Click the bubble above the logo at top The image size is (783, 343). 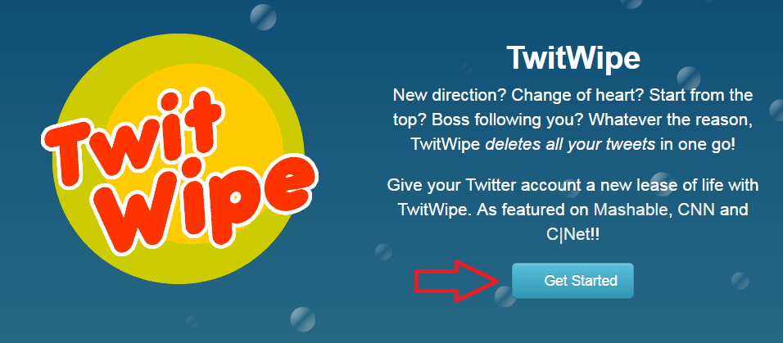point(263,16)
